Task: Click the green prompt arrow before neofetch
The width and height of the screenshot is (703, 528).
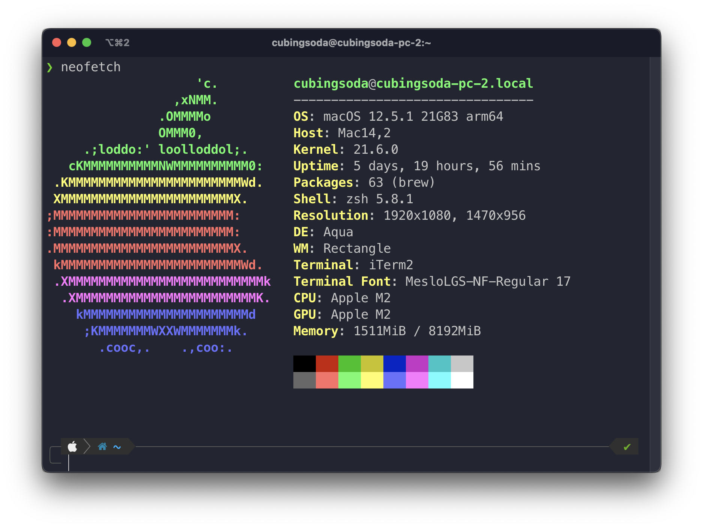Action: point(50,67)
